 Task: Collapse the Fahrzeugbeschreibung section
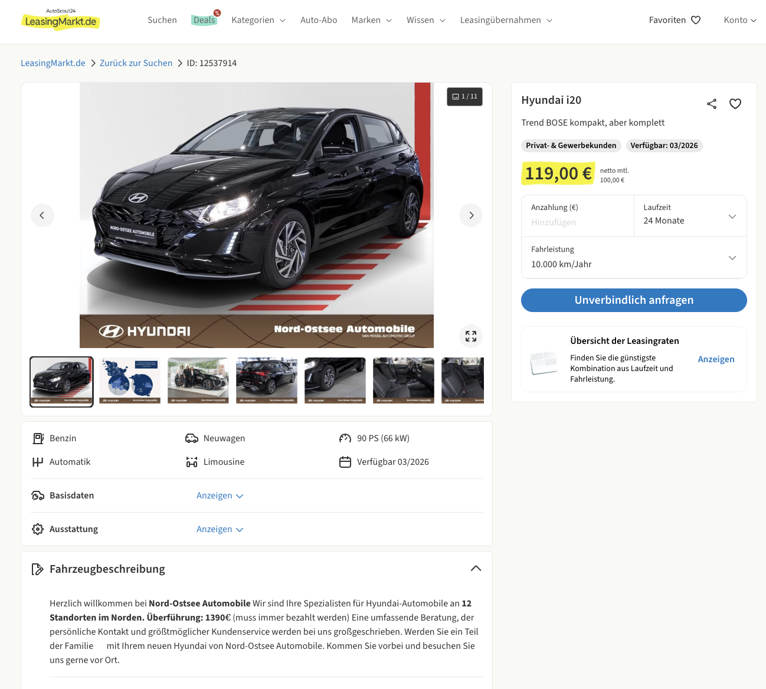(x=476, y=569)
